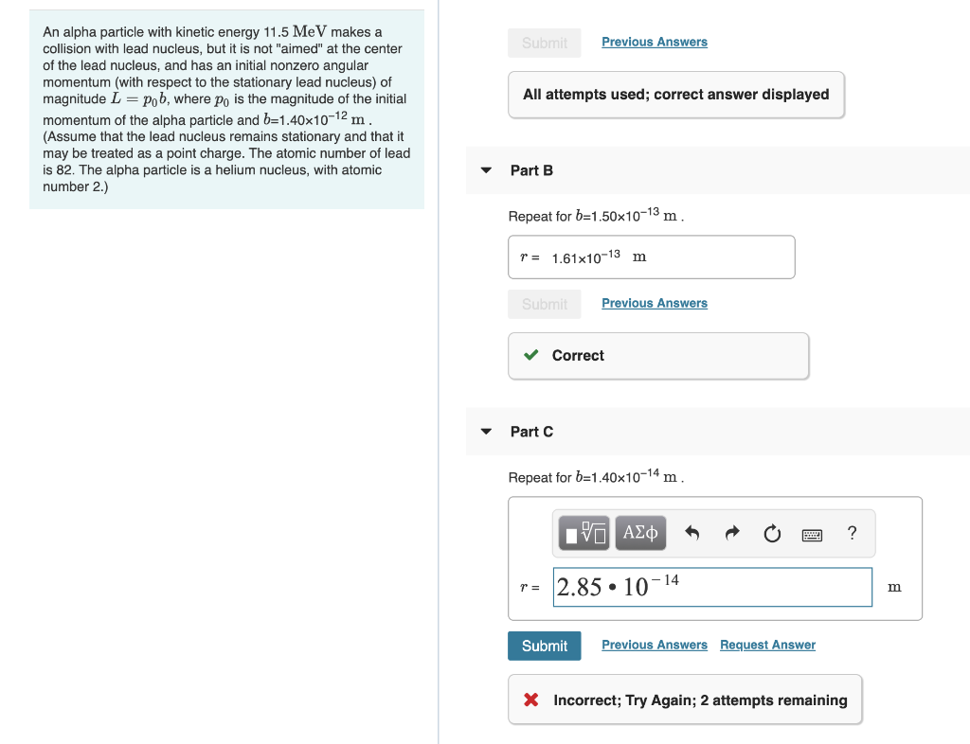Open the on-screen keyboard shortcuts icon
The image size is (970, 744).
pyautogui.click(x=813, y=533)
